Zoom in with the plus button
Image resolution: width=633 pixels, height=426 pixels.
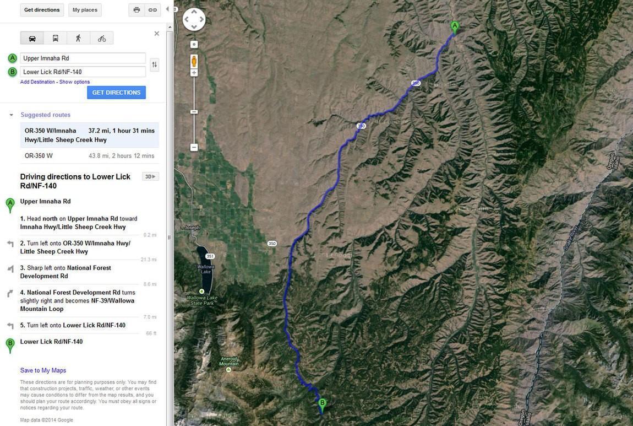tap(194, 73)
